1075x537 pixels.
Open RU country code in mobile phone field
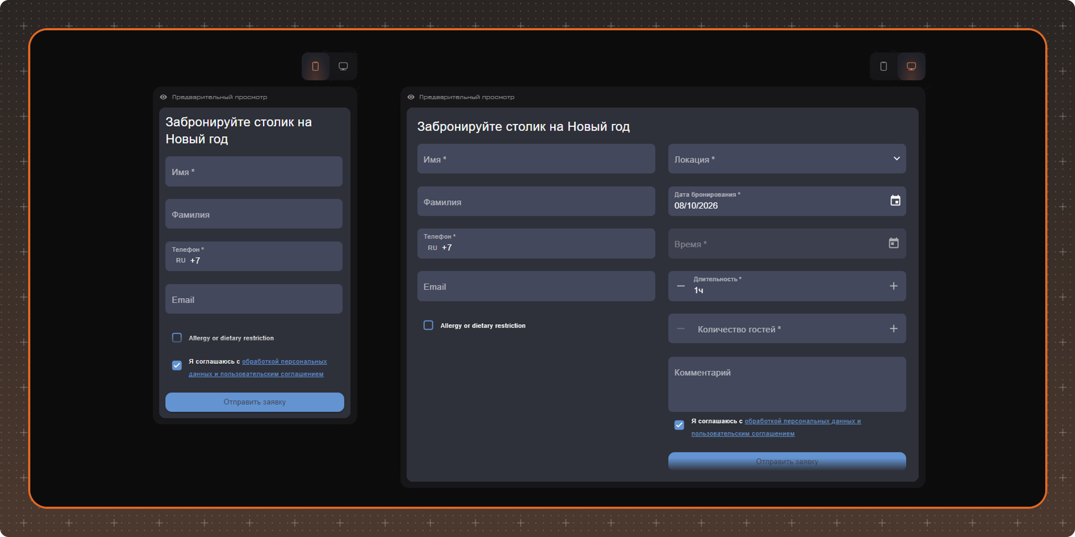[181, 260]
